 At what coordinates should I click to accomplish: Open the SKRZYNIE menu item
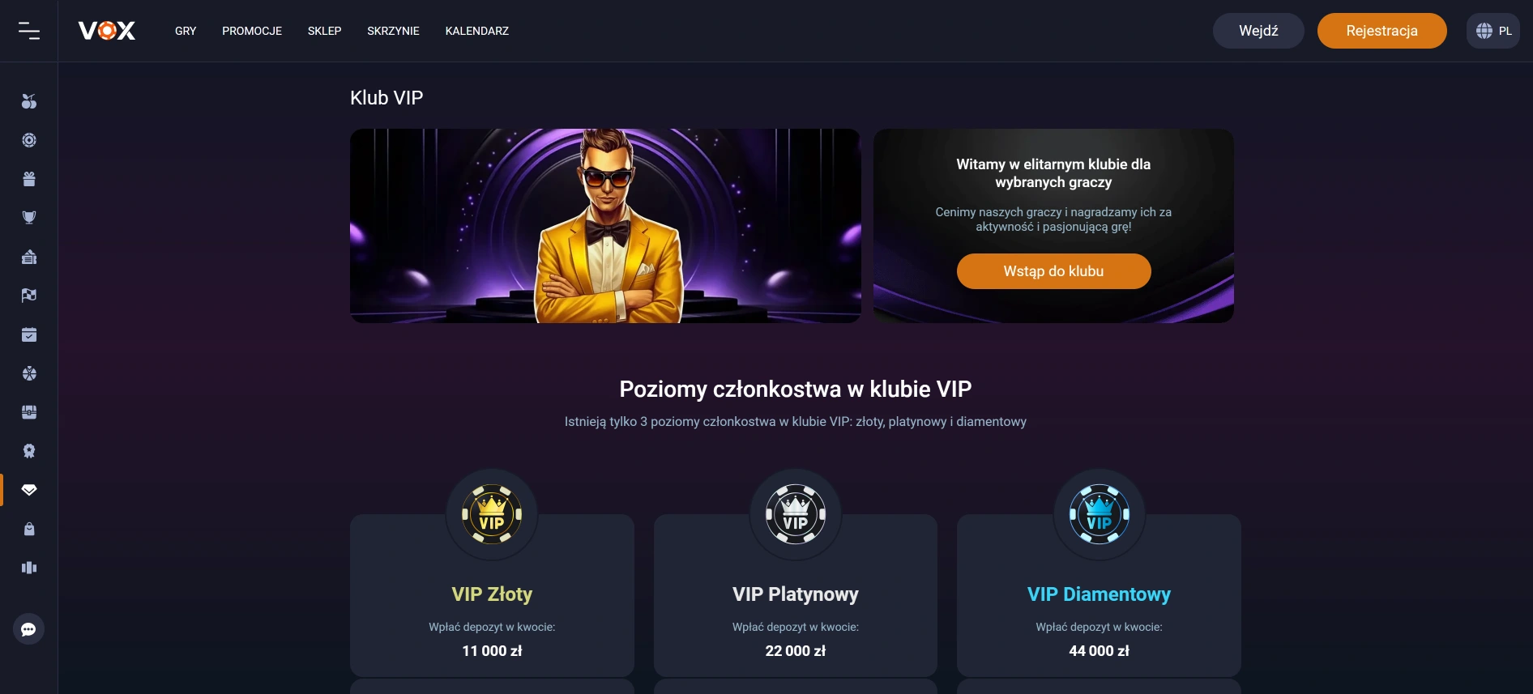click(393, 31)
